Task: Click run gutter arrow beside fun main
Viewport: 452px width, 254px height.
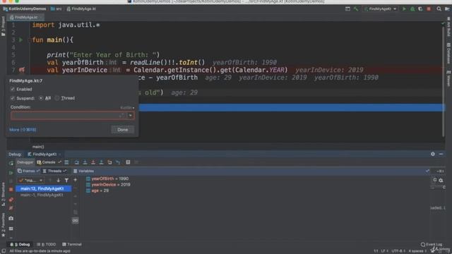Action: tap(20, 40)
